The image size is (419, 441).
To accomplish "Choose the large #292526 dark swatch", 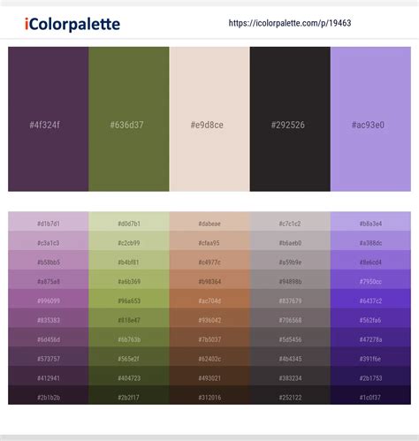I will (x=290, y=119).
